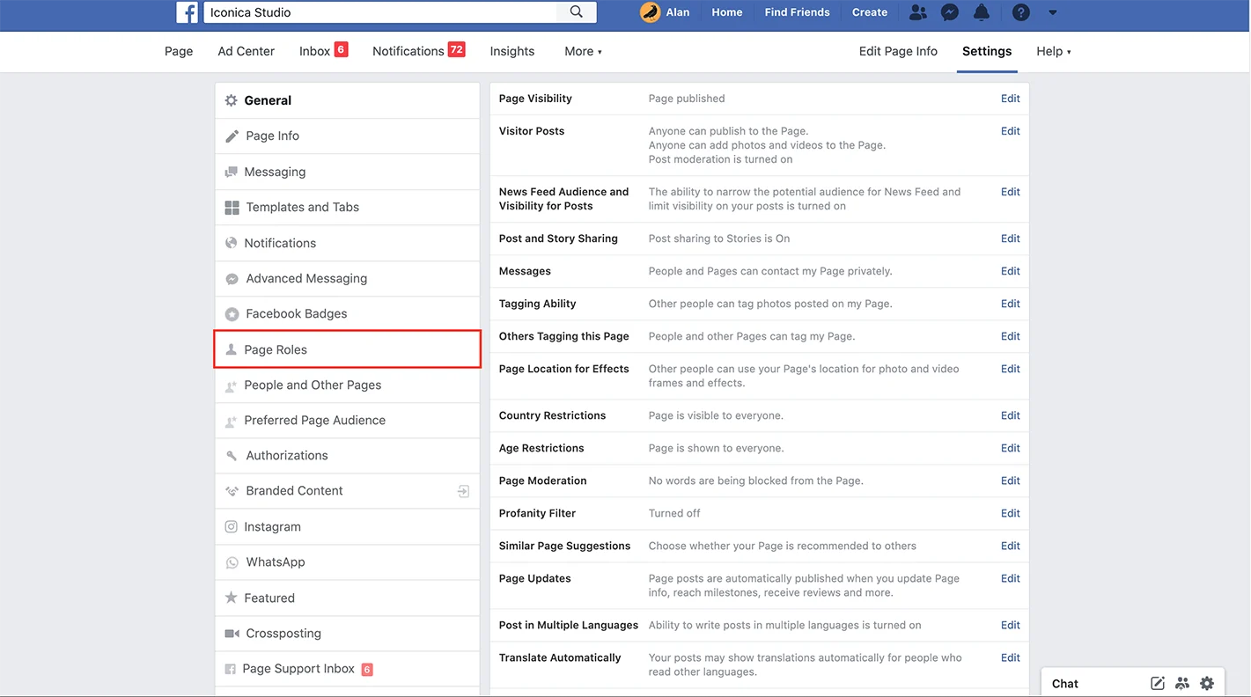Screen dimensions: 1251x697
Task: Open the friend requests icon
Action: (x=918, y=12)
